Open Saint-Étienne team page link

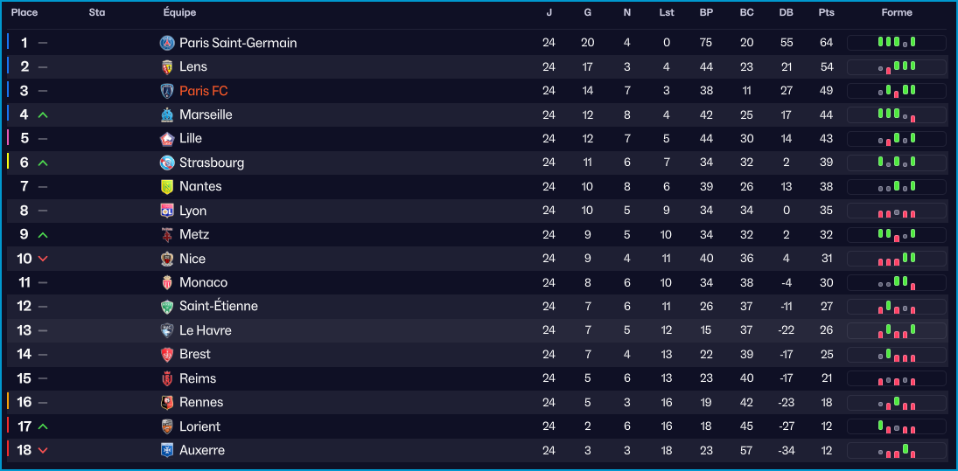coord(218,306)
